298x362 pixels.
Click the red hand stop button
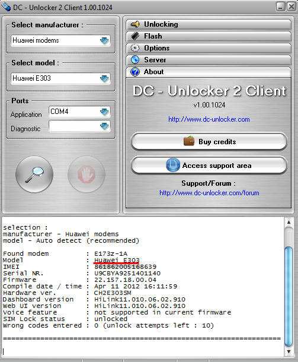point(86,174)
